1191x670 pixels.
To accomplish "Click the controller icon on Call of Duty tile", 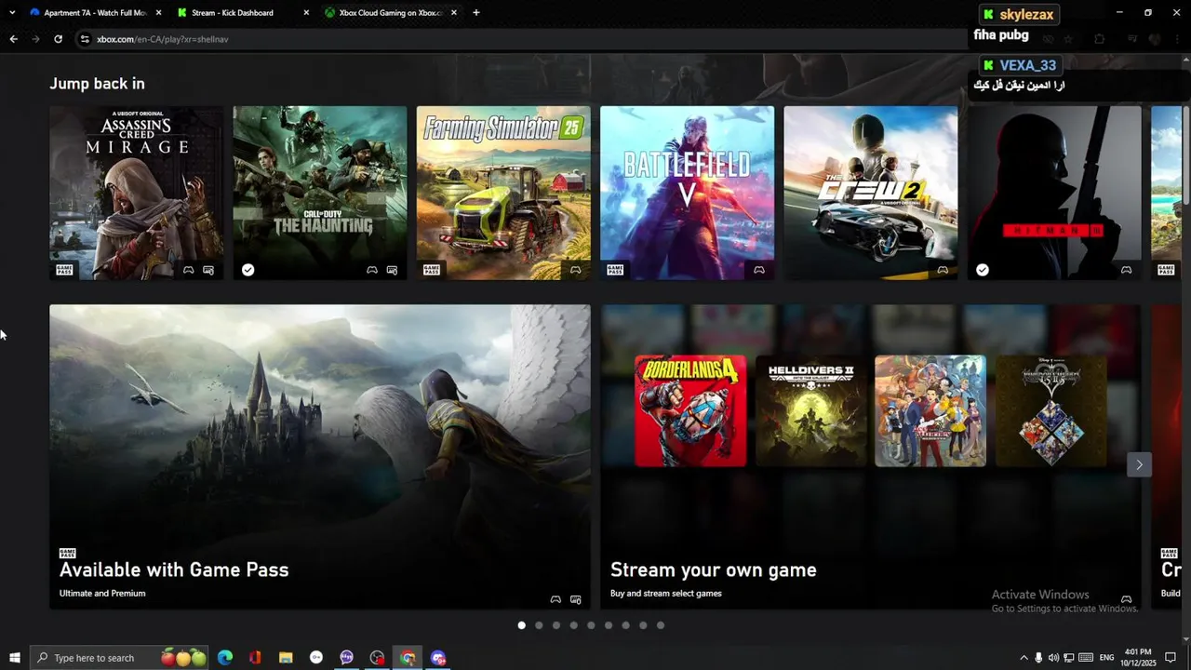I will [x=372, y=270].
